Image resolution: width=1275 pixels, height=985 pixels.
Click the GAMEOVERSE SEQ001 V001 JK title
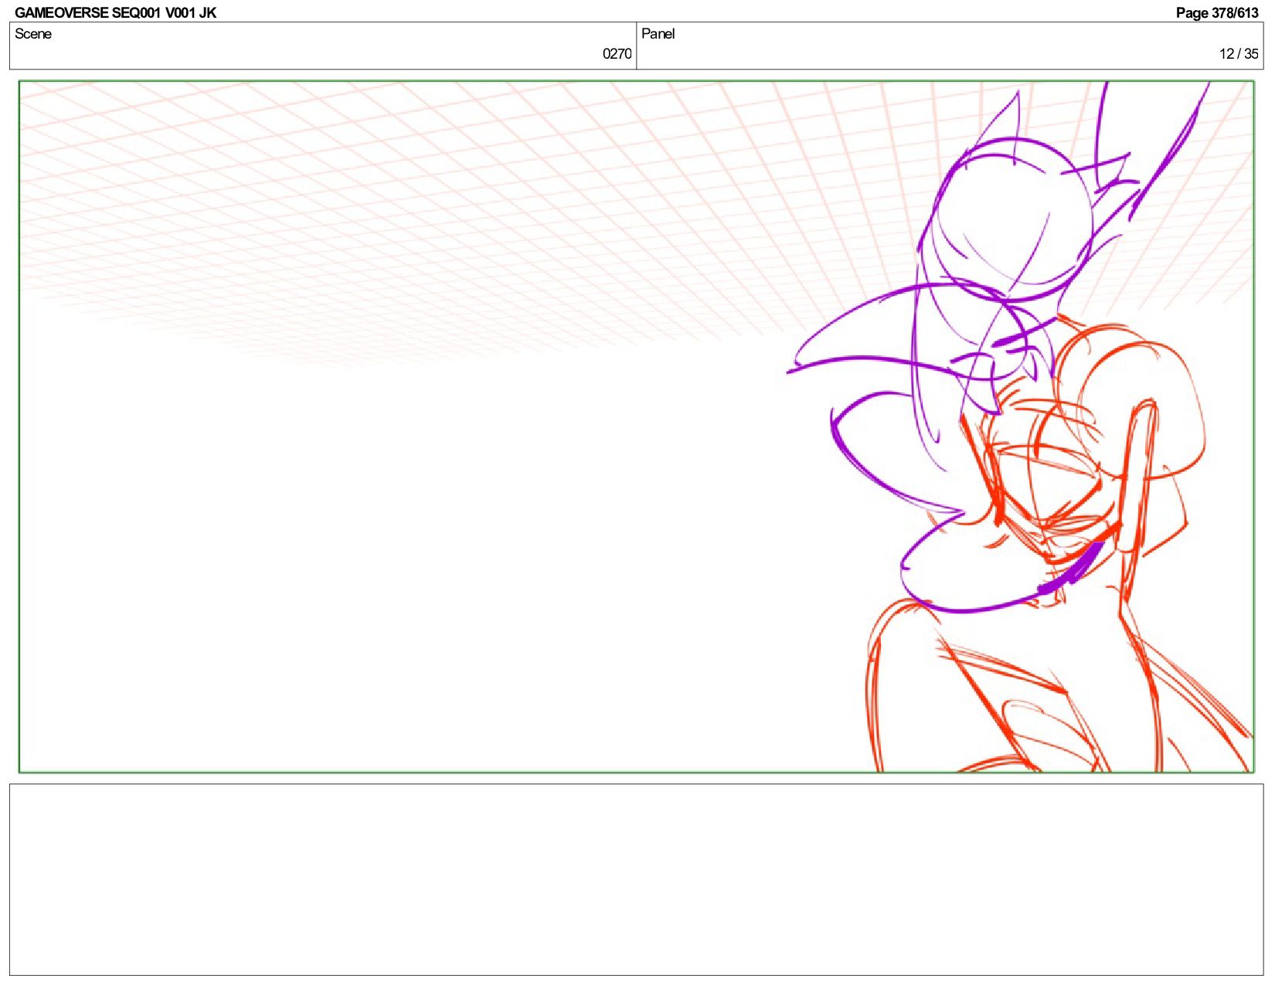coord(115,12)
